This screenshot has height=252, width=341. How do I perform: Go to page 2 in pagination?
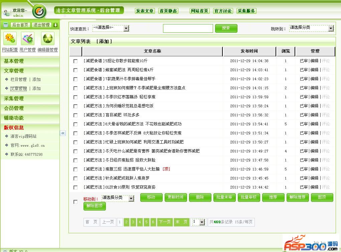126,222
